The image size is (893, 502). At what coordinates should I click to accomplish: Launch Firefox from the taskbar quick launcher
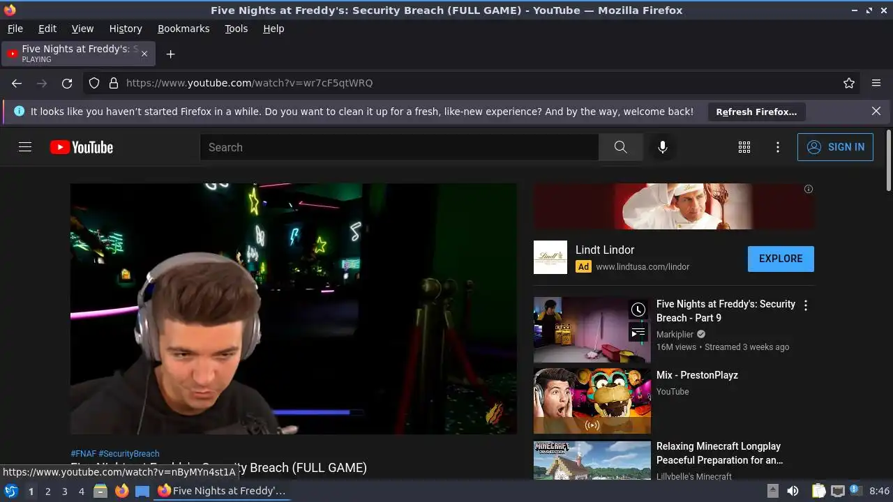coord(121,491)
